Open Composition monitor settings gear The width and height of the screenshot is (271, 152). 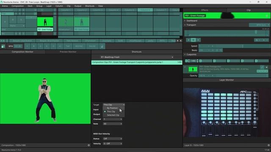tap(88, 145)
